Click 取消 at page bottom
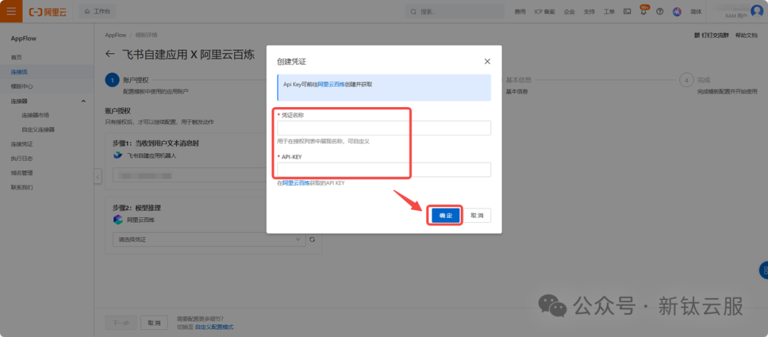Viewport: 768px width, 337px height. (154, 323)
